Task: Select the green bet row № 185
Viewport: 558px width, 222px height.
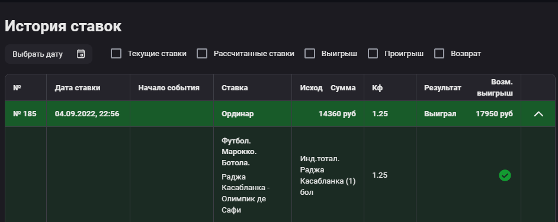Action: point(280,114)
